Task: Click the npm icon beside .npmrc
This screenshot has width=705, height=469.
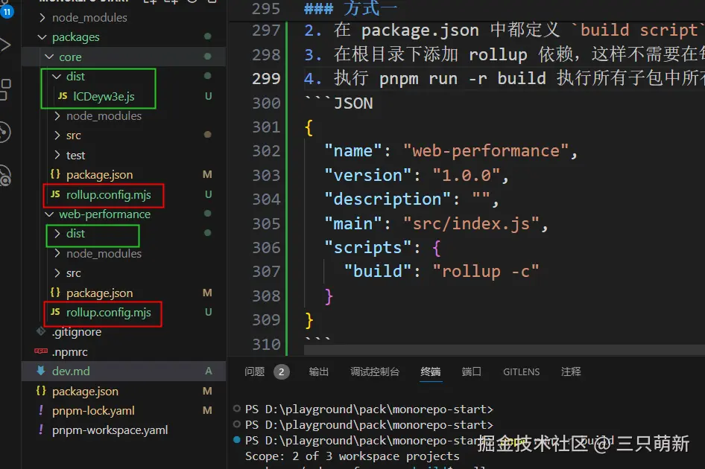Action: click(x=41, y=351)
